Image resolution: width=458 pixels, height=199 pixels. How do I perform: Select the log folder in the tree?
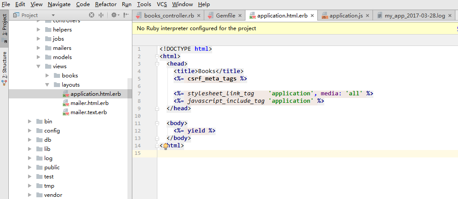48,158
